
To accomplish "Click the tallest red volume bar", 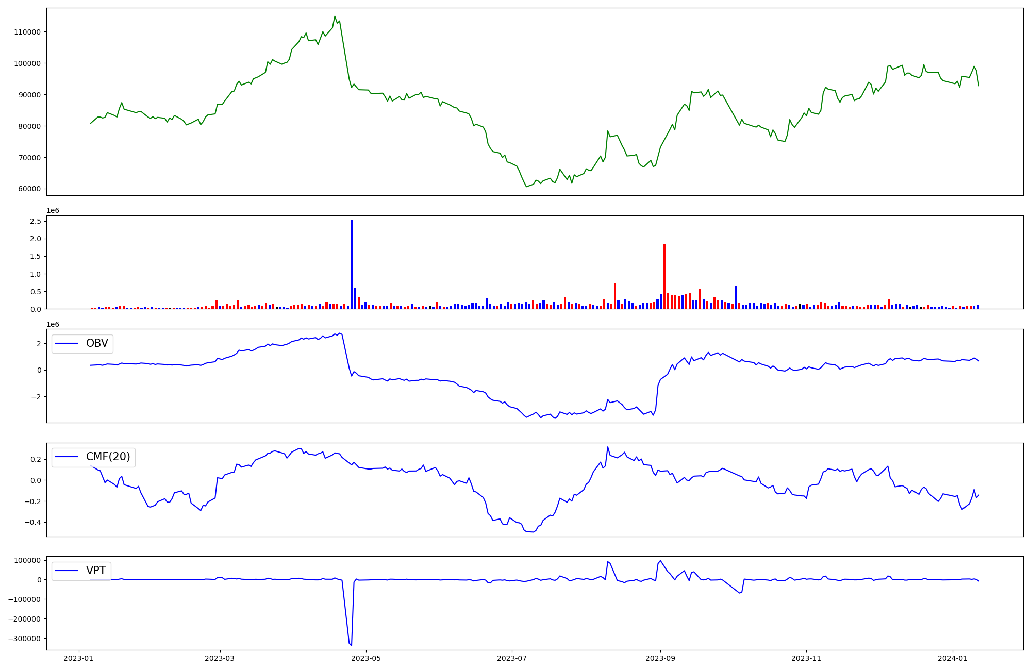I will click(x=664, y=276).
